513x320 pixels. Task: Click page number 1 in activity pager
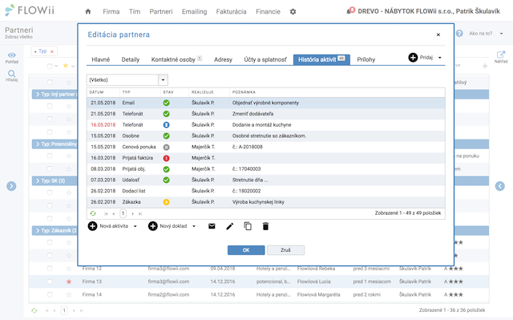(x=123, y=213)
